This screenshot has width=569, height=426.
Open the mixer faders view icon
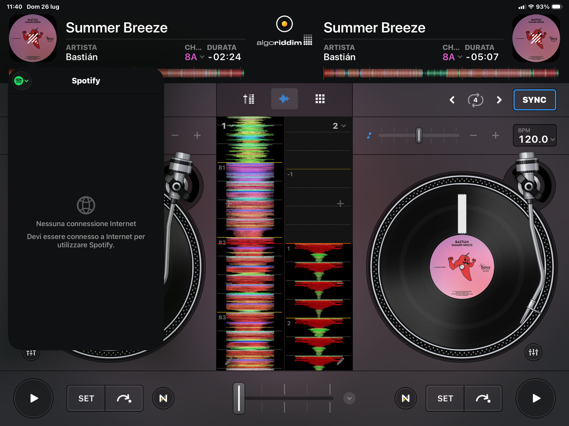click(249, 99)
